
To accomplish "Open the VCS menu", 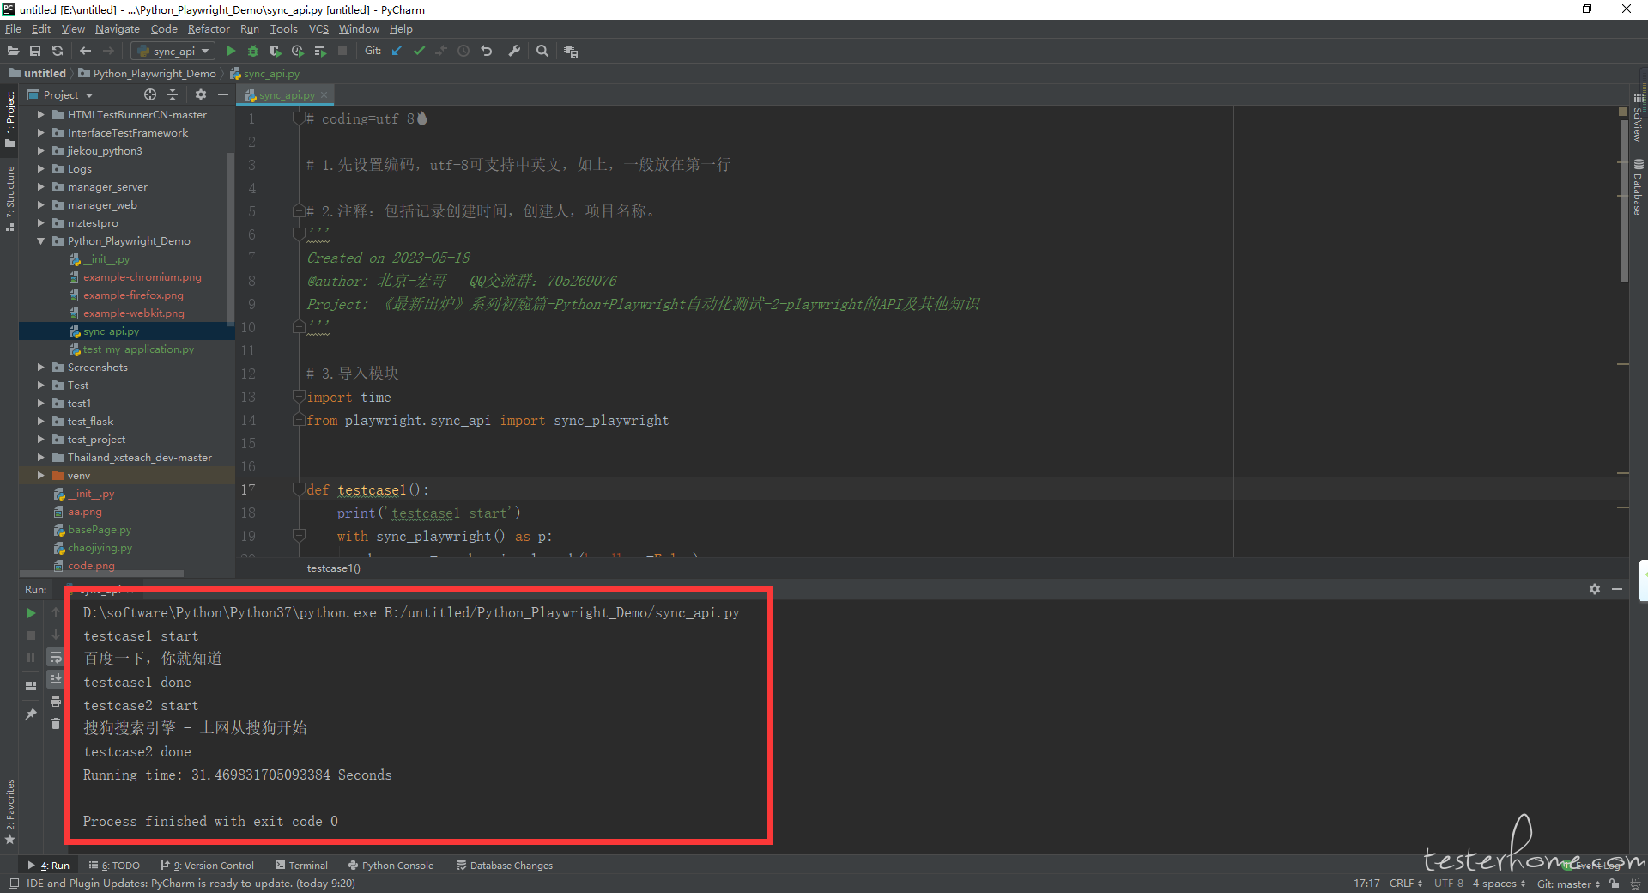I will point(318,28).
